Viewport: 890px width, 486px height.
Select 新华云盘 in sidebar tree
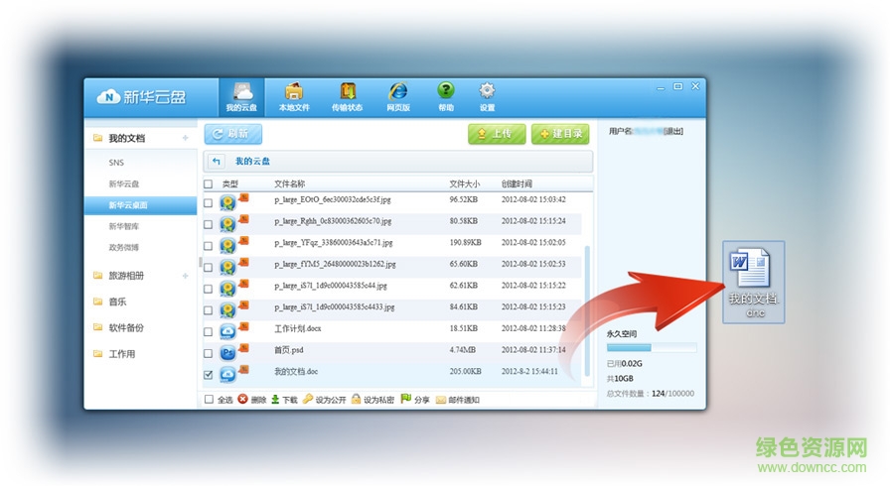(124, 184)
